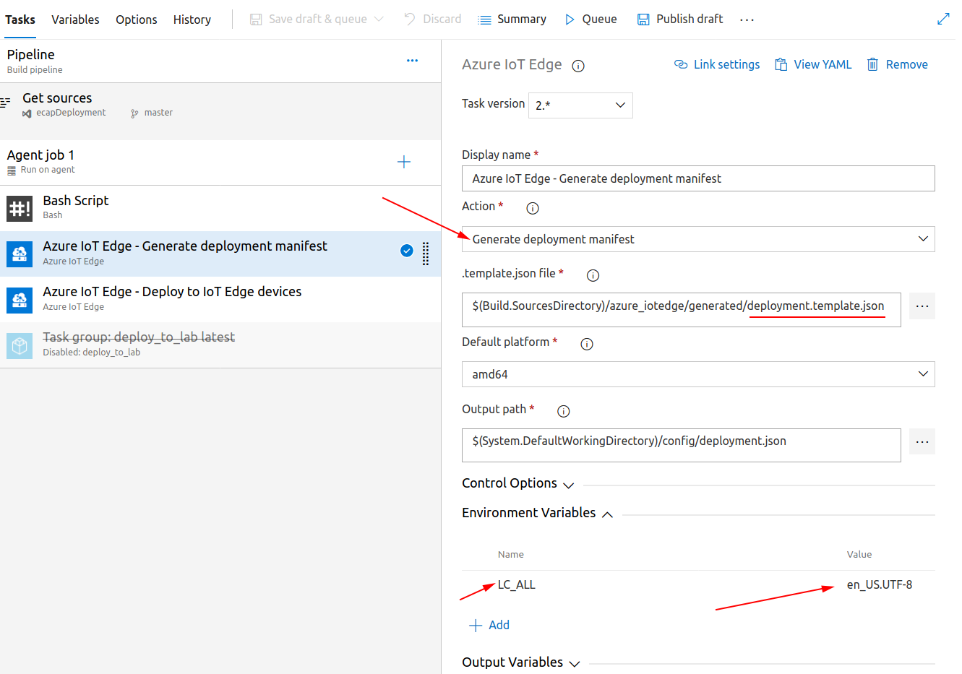The image size is (962, 674).
Task: Click the Get sources list icon
Action: point(5,103)
